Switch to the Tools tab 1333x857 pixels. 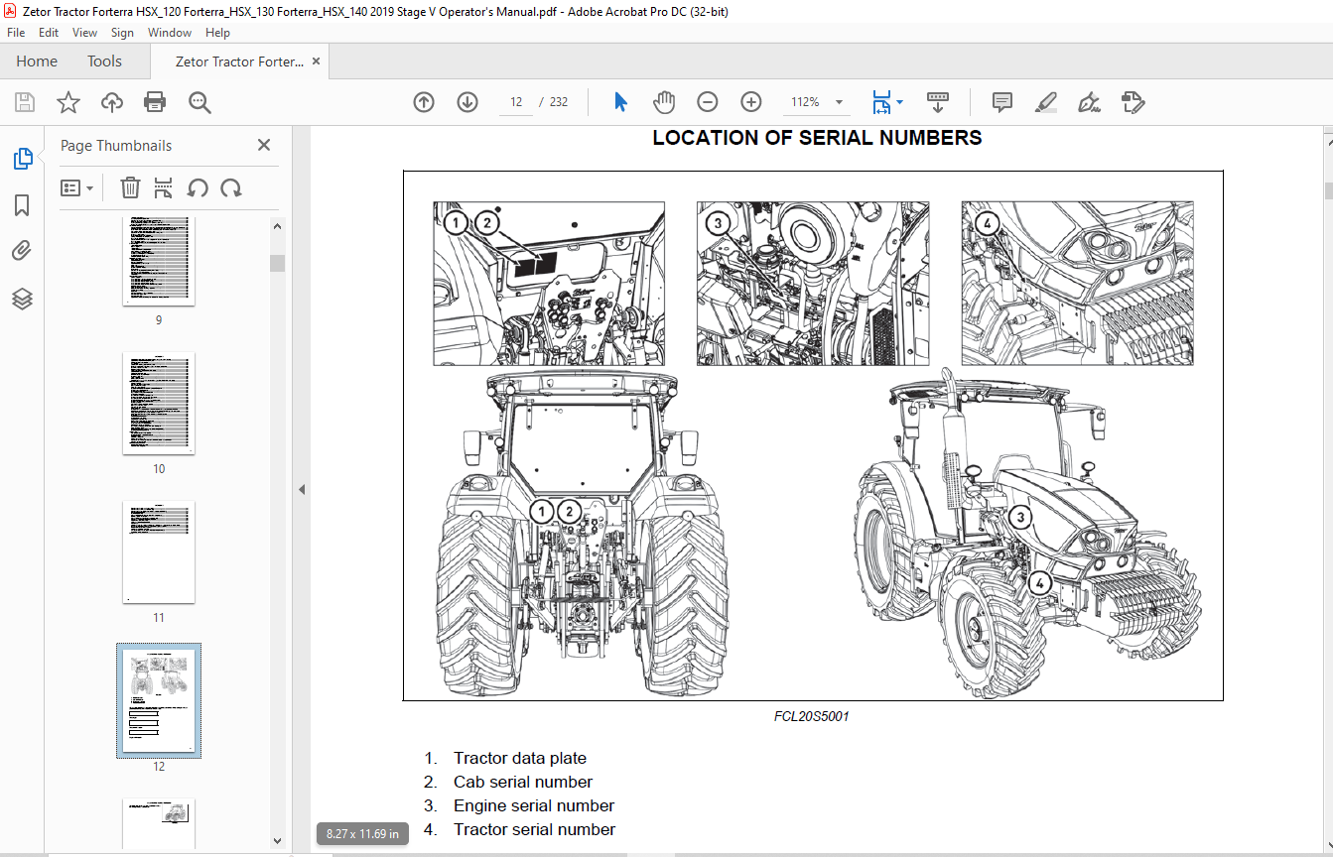(104, 61)
